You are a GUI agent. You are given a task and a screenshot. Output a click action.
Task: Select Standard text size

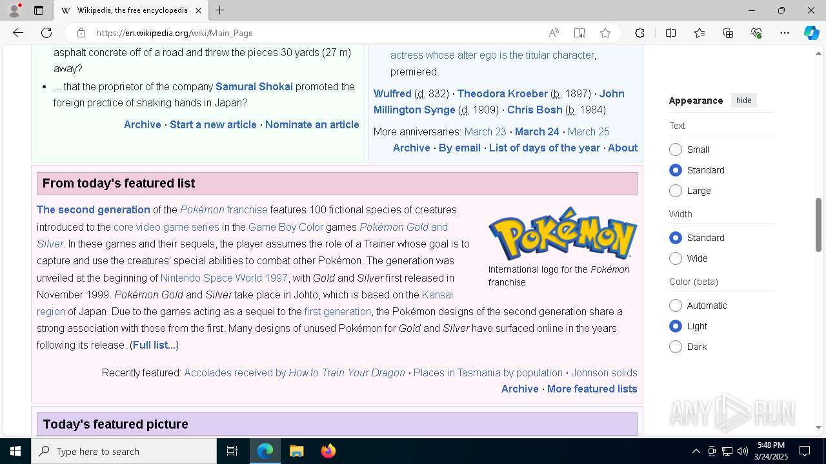coord(676,170)
